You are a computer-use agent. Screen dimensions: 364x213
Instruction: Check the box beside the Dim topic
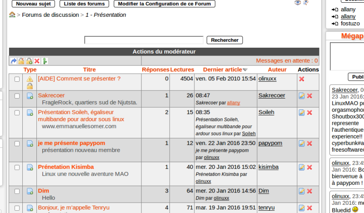tap(17, 191)
